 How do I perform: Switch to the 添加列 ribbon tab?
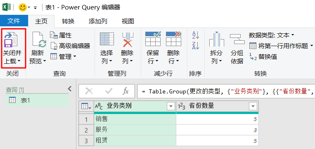coord(97,21)
